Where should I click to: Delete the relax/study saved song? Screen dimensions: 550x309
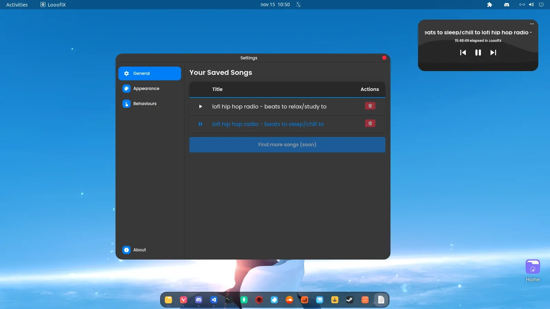click(370, 106)
